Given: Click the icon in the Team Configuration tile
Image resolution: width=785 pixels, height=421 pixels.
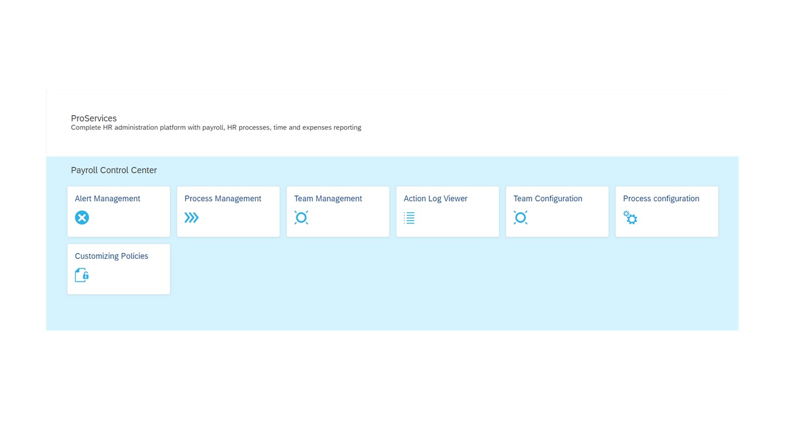Looking at the screenshot, I should coord(520,218).
